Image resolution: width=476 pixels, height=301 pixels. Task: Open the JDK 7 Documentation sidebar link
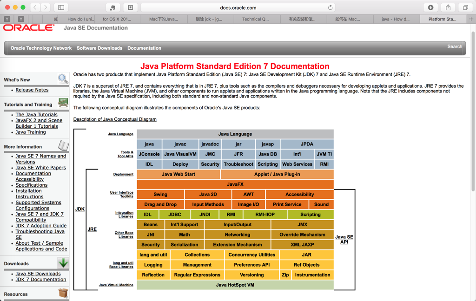41,280
